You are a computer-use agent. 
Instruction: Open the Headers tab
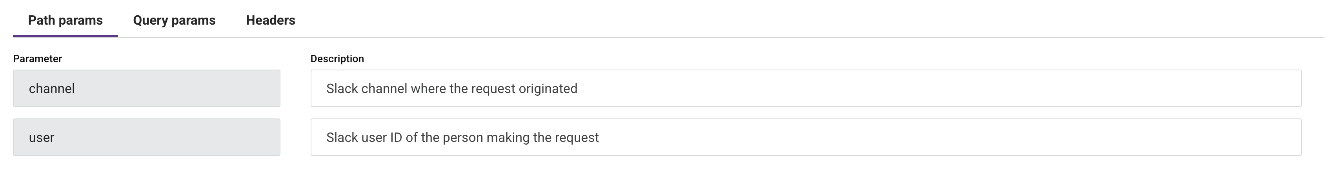pyautogui.click(x=270, y=20)
